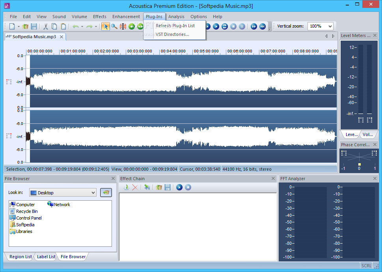382x272 pixels.
Task: Click the fast forward transport button
Action: coord(254,26)
